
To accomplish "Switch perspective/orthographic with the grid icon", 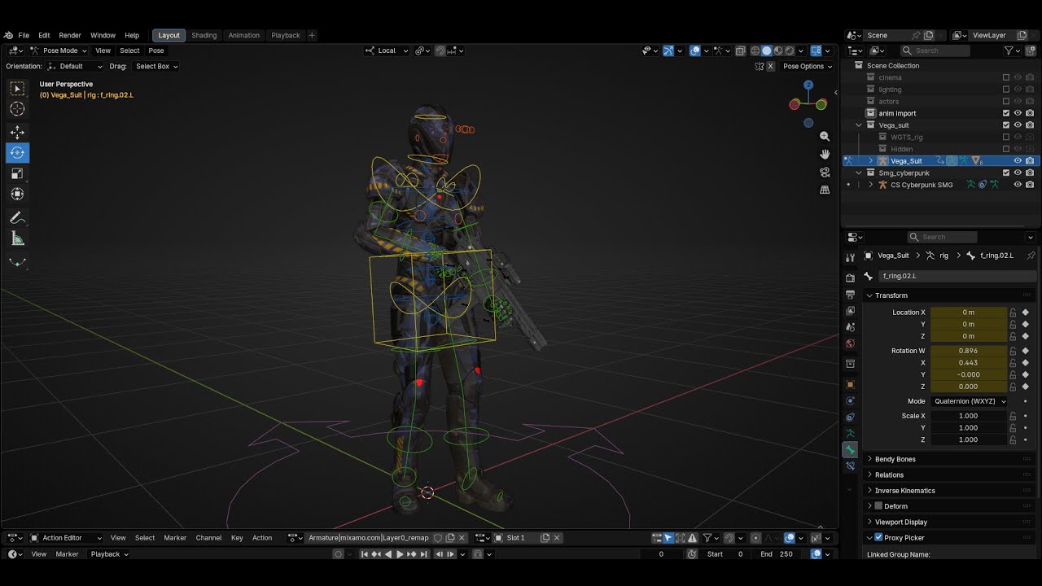I will click(x=825, y=190).
